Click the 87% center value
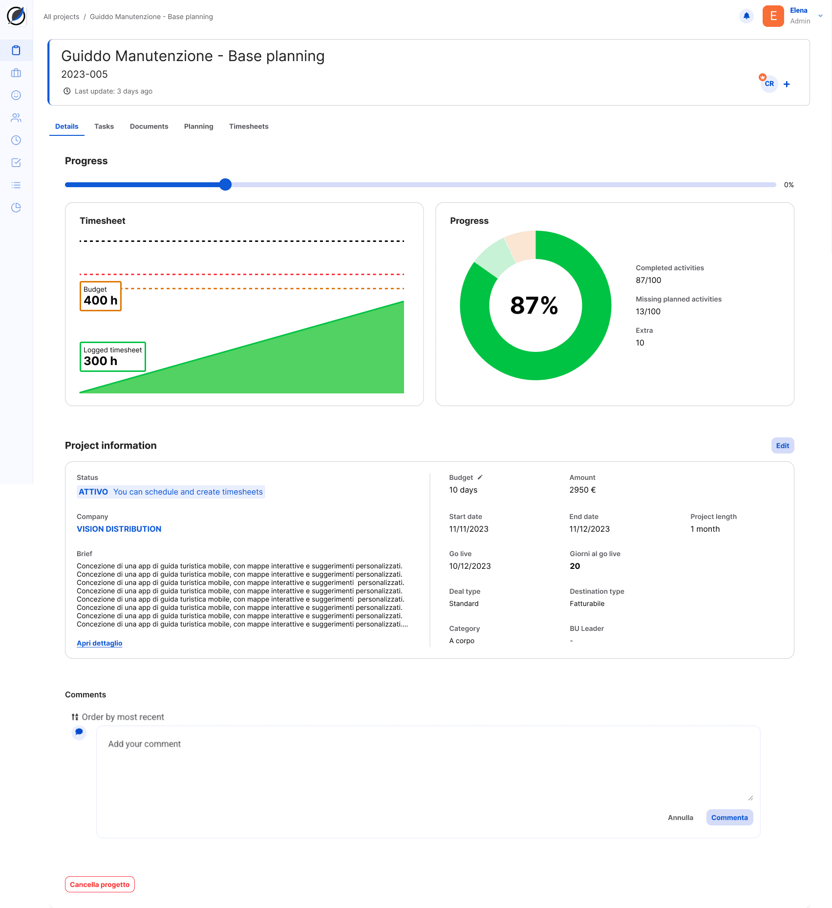Screen dimensions: 832x908 point(534,305)
